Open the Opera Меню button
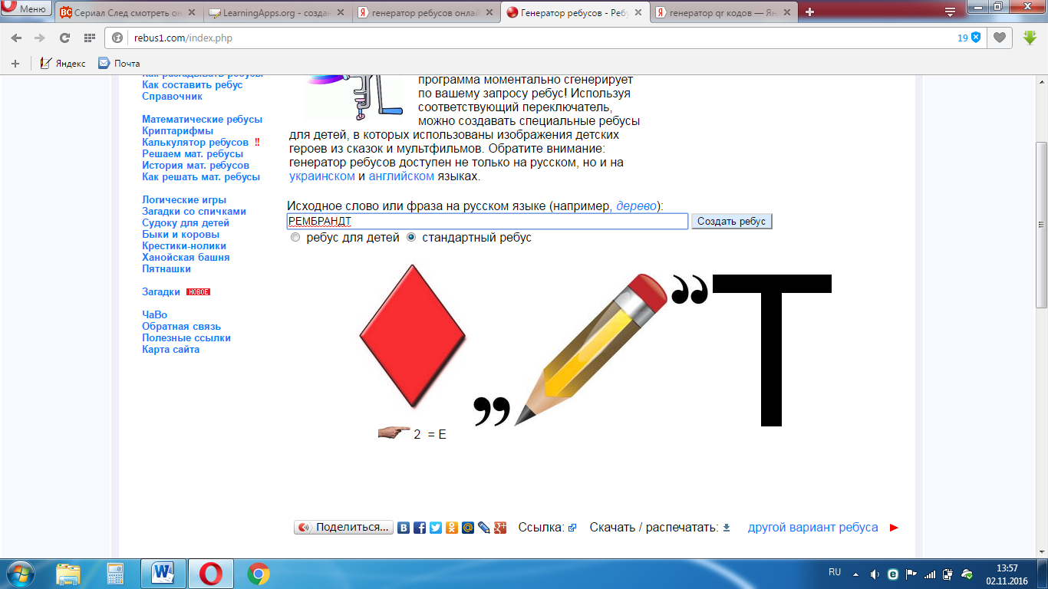The width and height of the screenshot is (1048, 589). pyautogui.click(x=26, y=9)
